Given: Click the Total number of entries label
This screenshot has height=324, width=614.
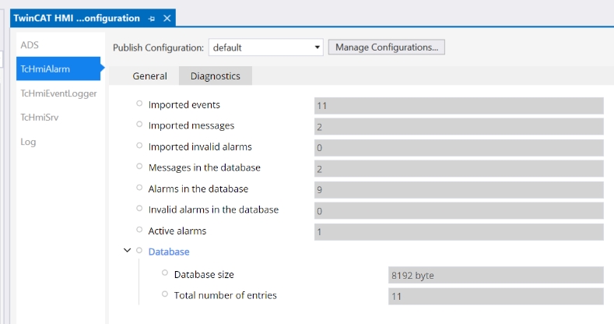Looking at the screenshot, I should pyautogui.click(x=225, y=295).
